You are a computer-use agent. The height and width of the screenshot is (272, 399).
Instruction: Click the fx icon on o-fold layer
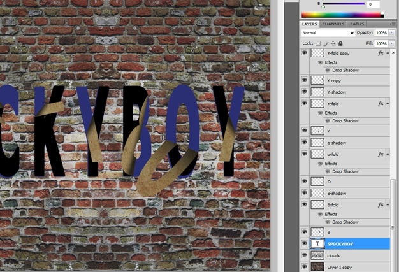tap(381, 154)
